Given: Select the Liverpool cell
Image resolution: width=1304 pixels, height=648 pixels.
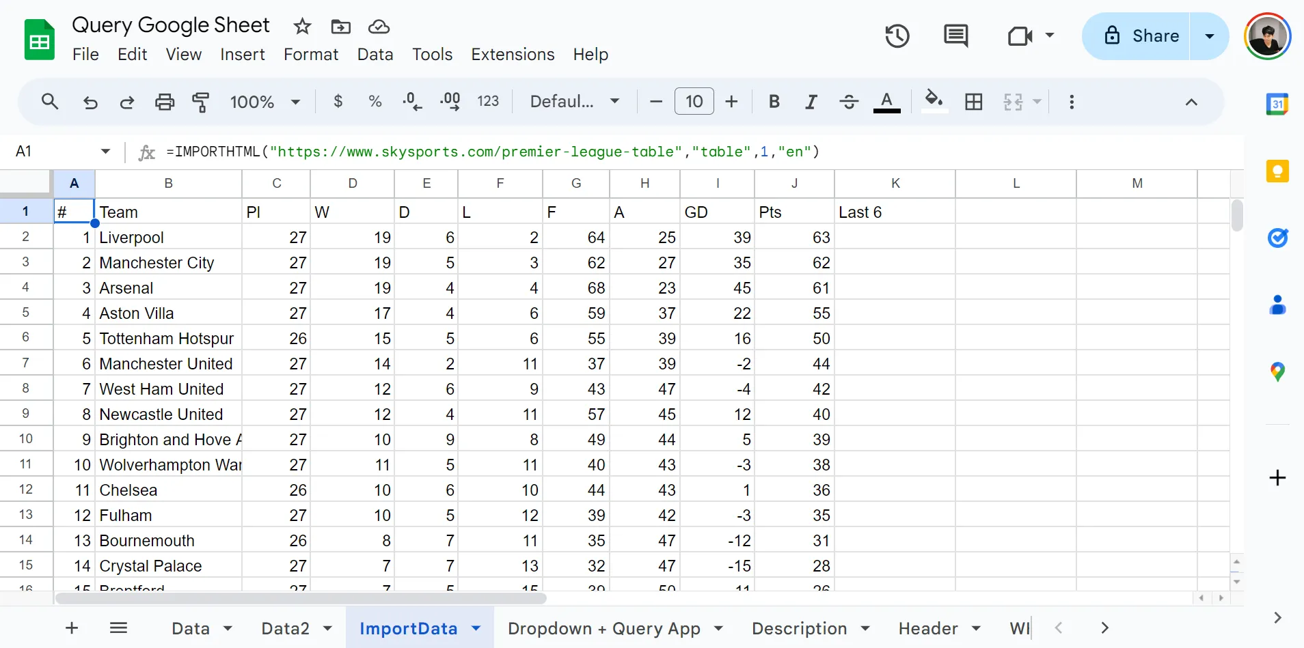Looking at the screenshot, I should pyautogui.click(x=168, y=238).
